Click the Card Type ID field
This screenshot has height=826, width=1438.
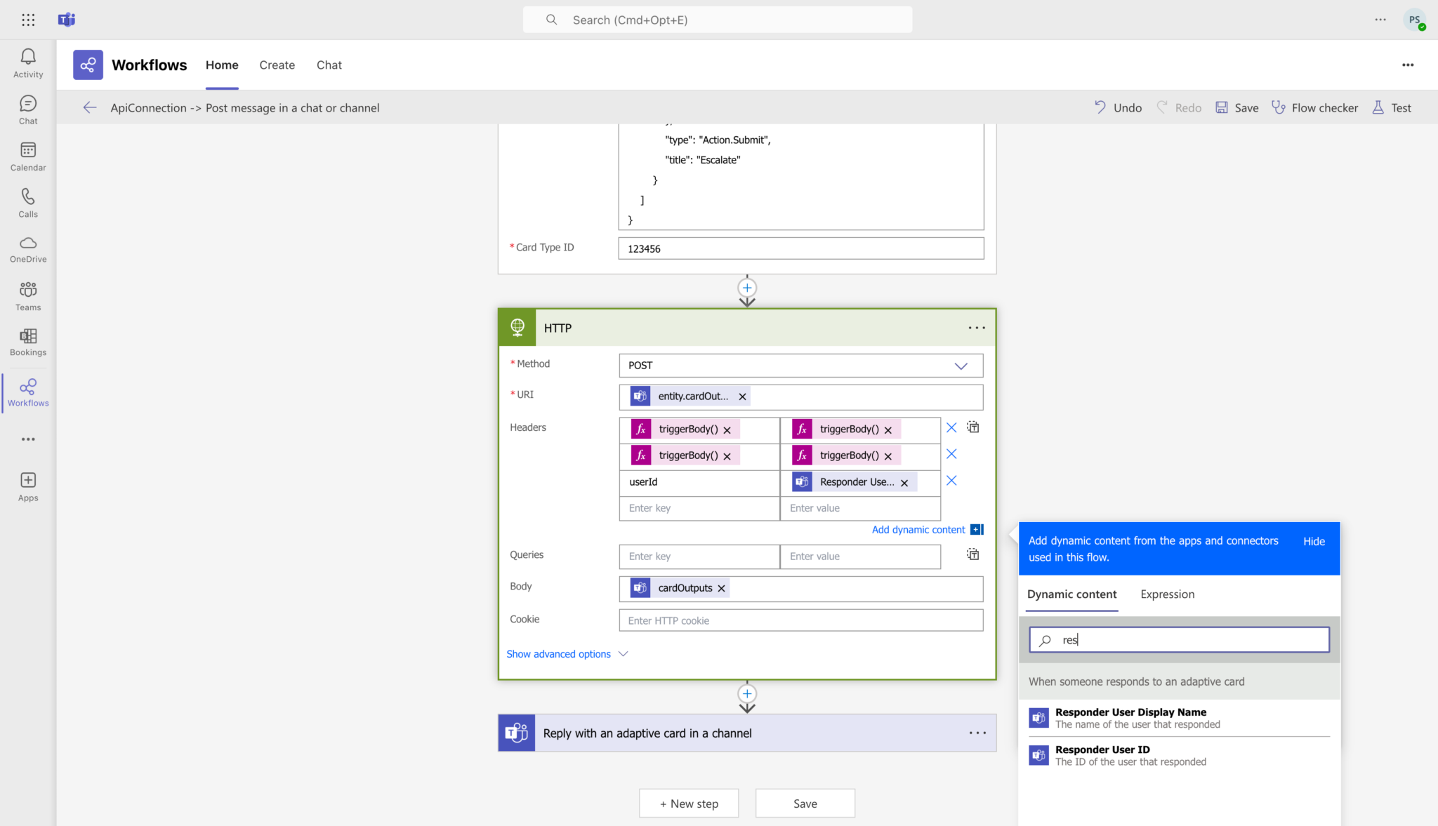click(x=800, y=248)
